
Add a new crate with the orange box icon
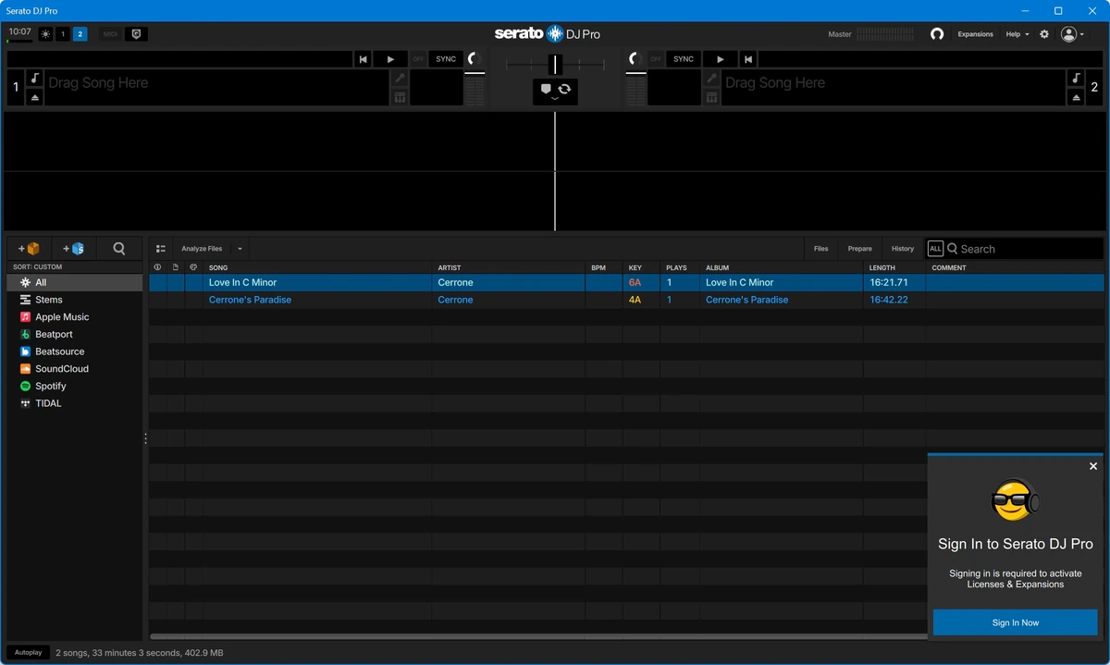point(29,249)
